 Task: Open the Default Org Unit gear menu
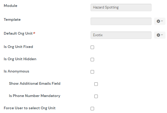coord(160,35)
